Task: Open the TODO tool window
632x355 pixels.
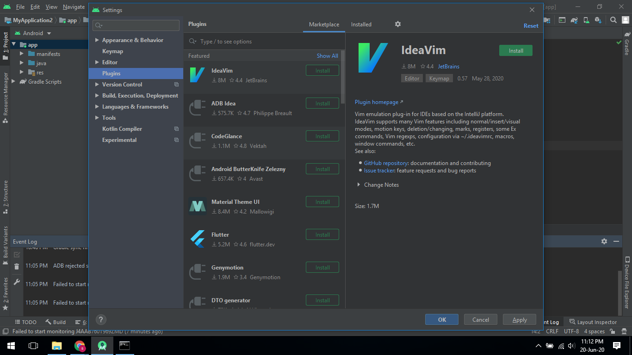Action: [25, 322]
